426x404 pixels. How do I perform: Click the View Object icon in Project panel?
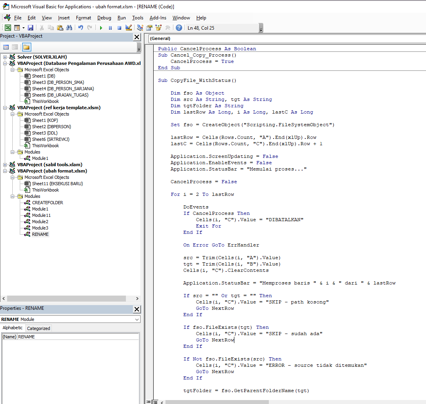pos(15,47)
